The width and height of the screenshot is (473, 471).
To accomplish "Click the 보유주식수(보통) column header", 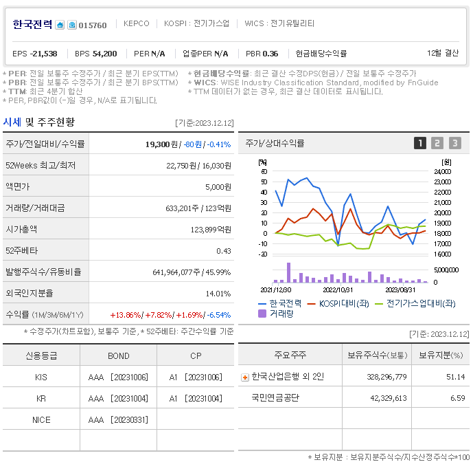I will click(377, 355).
